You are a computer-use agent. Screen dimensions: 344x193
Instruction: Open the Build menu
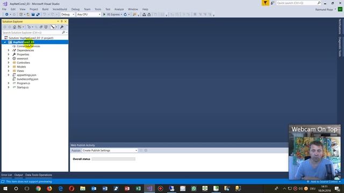click(x=45, y=9)
